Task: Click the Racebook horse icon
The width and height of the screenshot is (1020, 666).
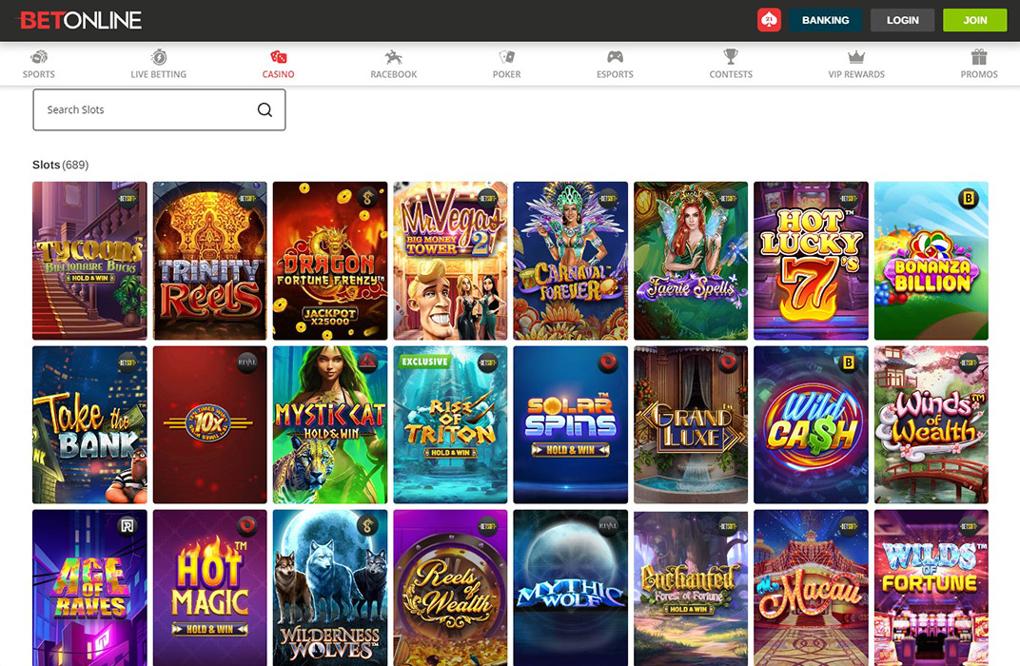Action: (393, 57)
